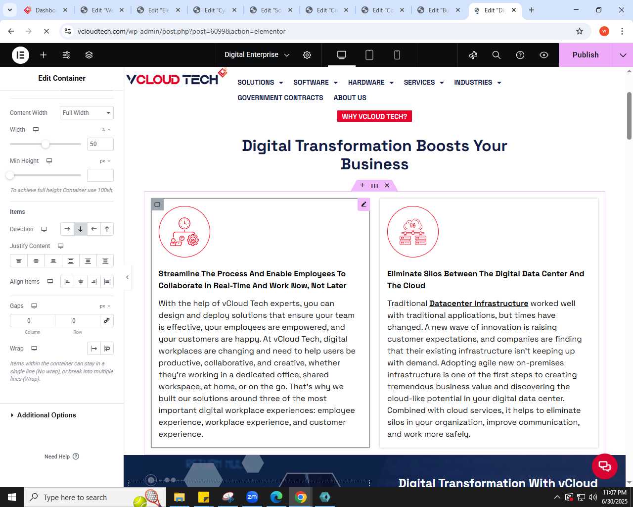Click the Row gap input field
The height and width of the screenshot is (507, 633).
tap(77, 320)
